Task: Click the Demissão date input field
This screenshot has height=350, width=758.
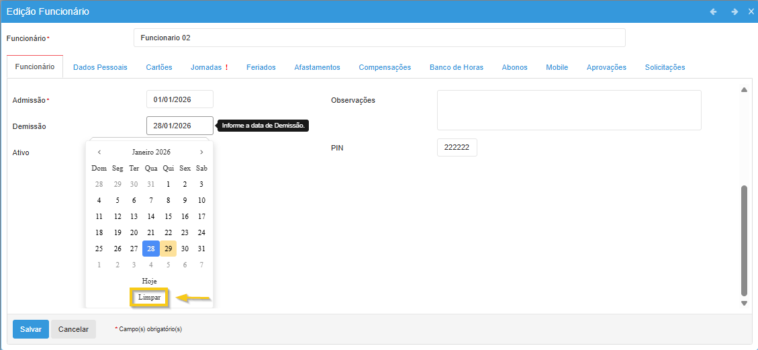Action: pos(179,126)
